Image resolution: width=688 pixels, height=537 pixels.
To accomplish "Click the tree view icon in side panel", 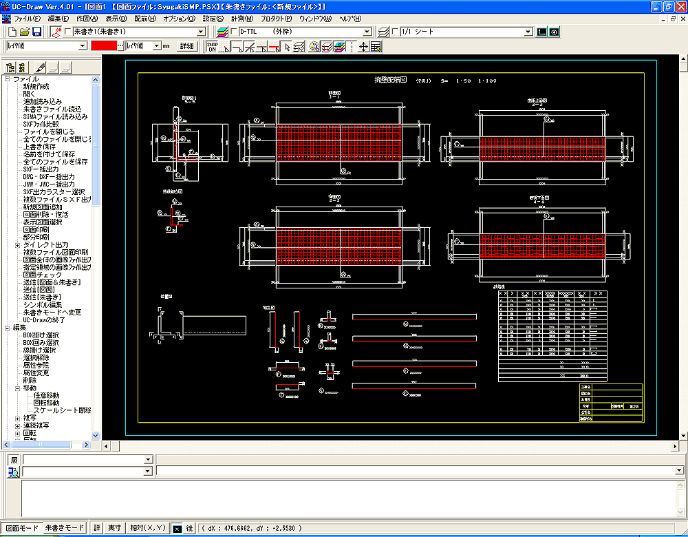I will [x=10, y=67].
